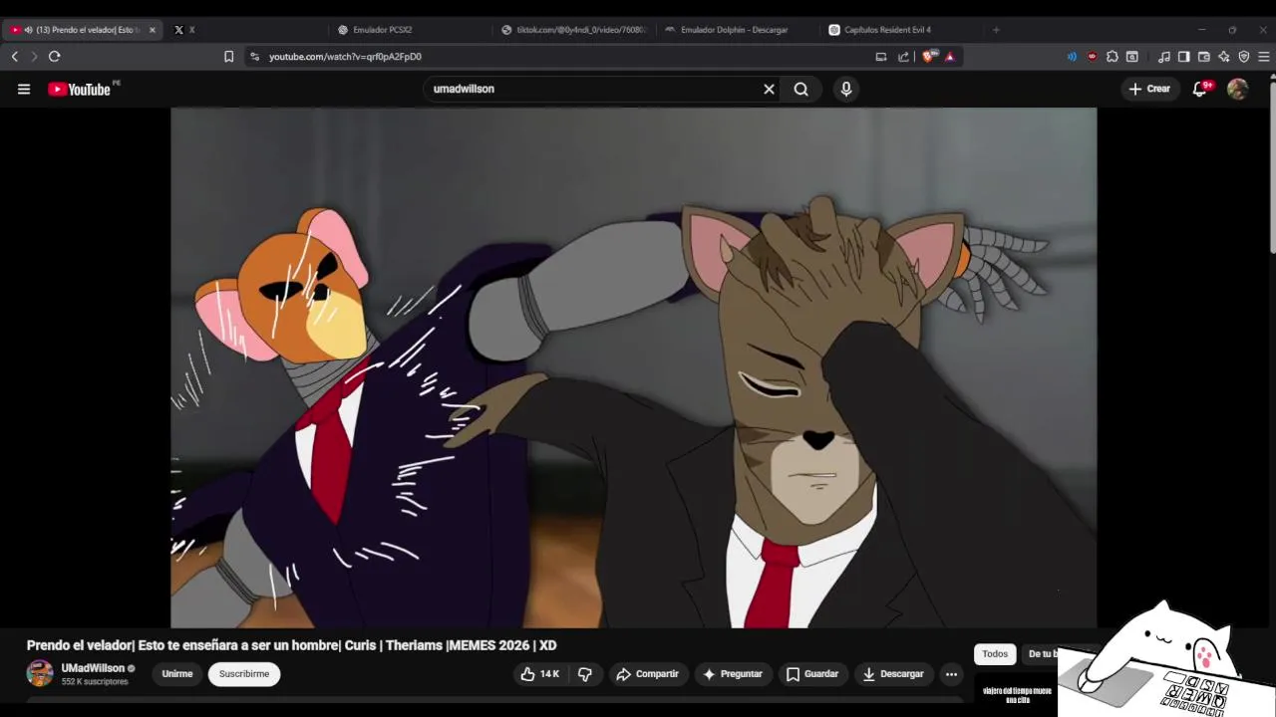Click the Preguntar button
This screenshot has width=1276, height=717.
coord(733,674)
